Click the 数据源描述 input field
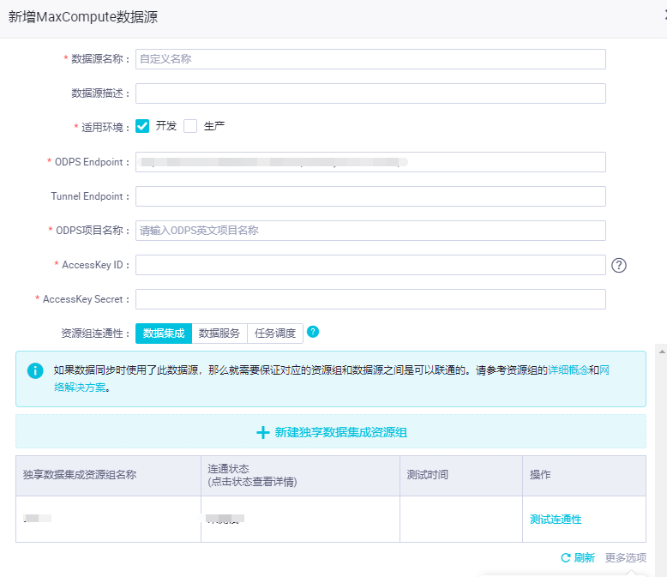The height and width of the screenshot is (577, 667). [x=370, y=93]
